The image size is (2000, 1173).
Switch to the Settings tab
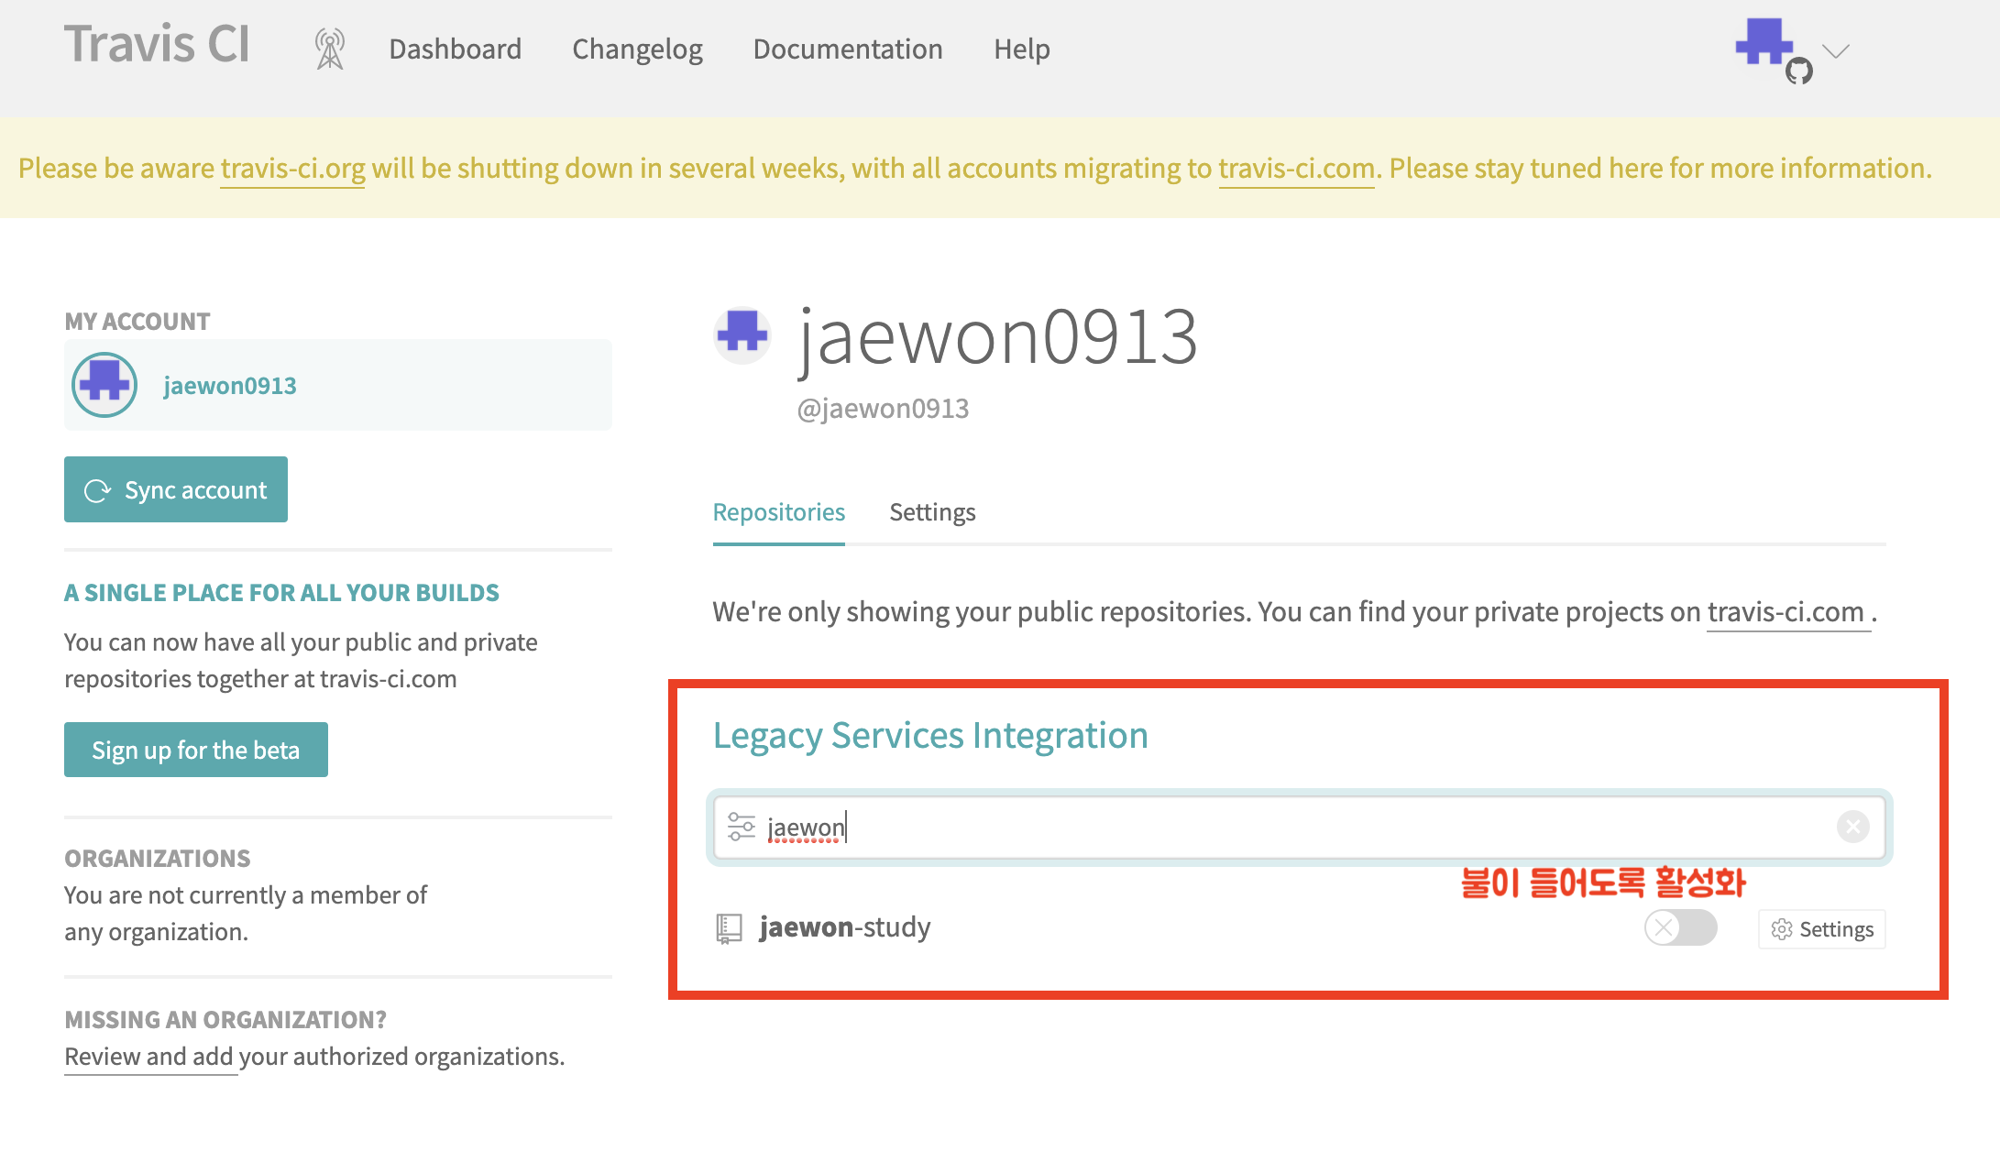(932, 511)
